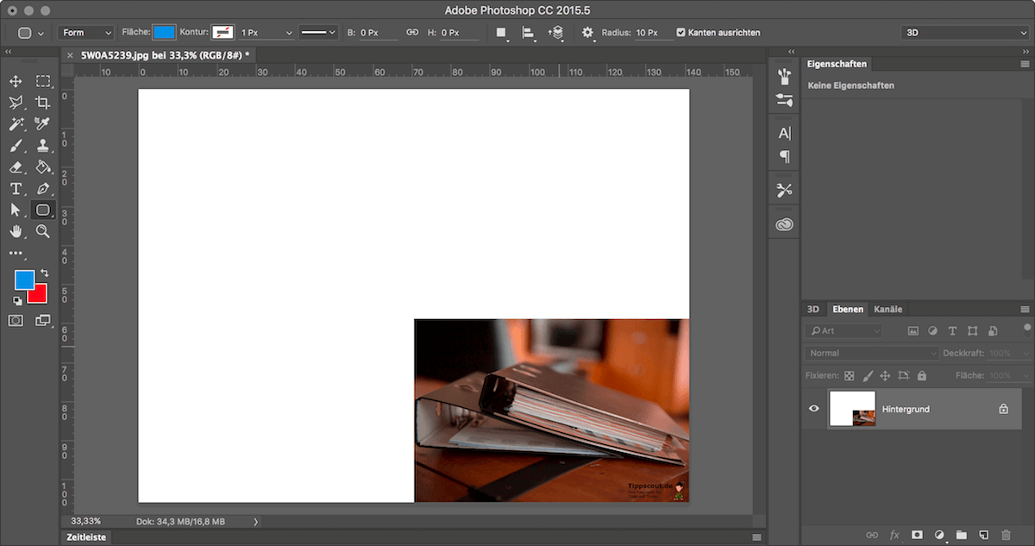Select the Zoom magnifier tool

[43, 231]
